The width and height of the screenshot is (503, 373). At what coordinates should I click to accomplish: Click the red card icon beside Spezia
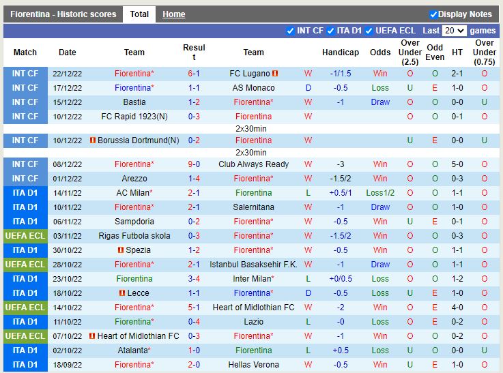click(121, 250)
